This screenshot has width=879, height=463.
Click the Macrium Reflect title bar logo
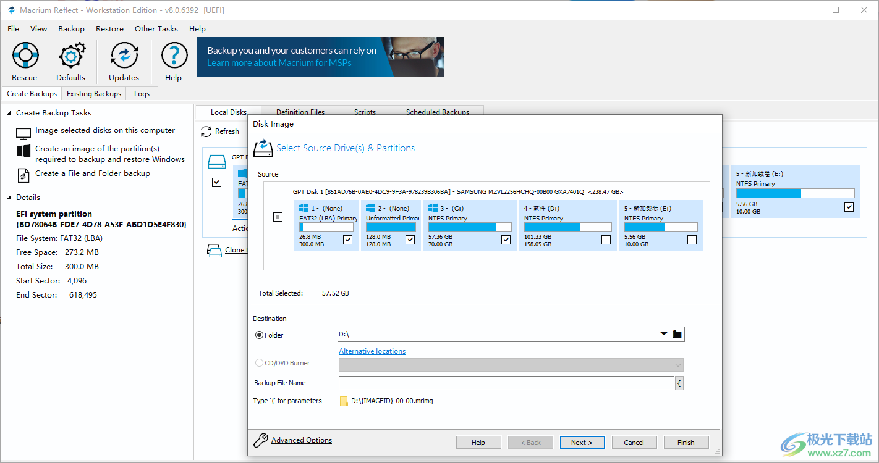point(11,10)
